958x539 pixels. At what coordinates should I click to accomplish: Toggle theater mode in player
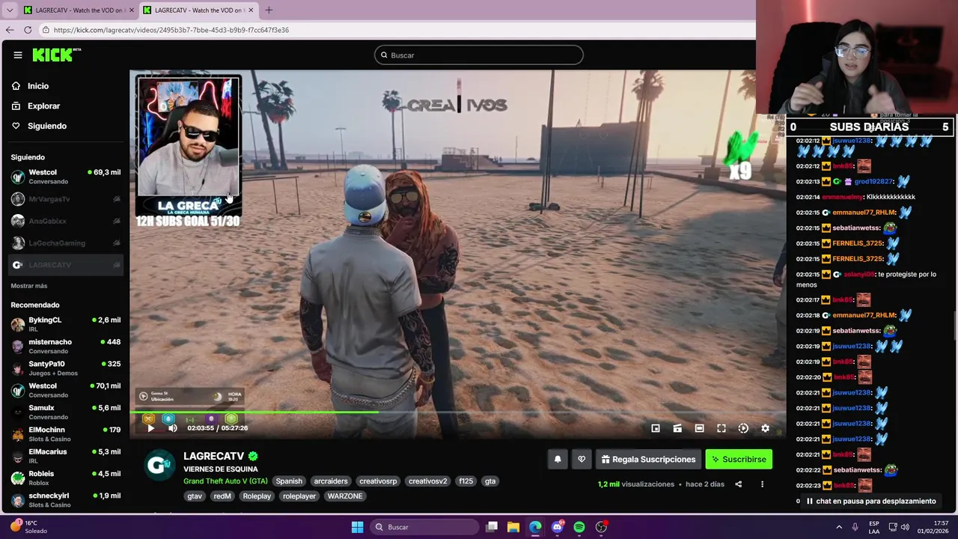(x=699, y=428)
